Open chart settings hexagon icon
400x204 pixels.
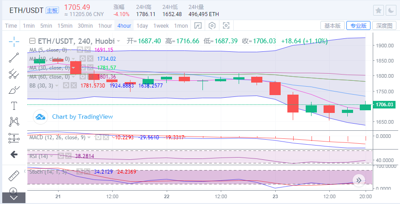[212, 25]
